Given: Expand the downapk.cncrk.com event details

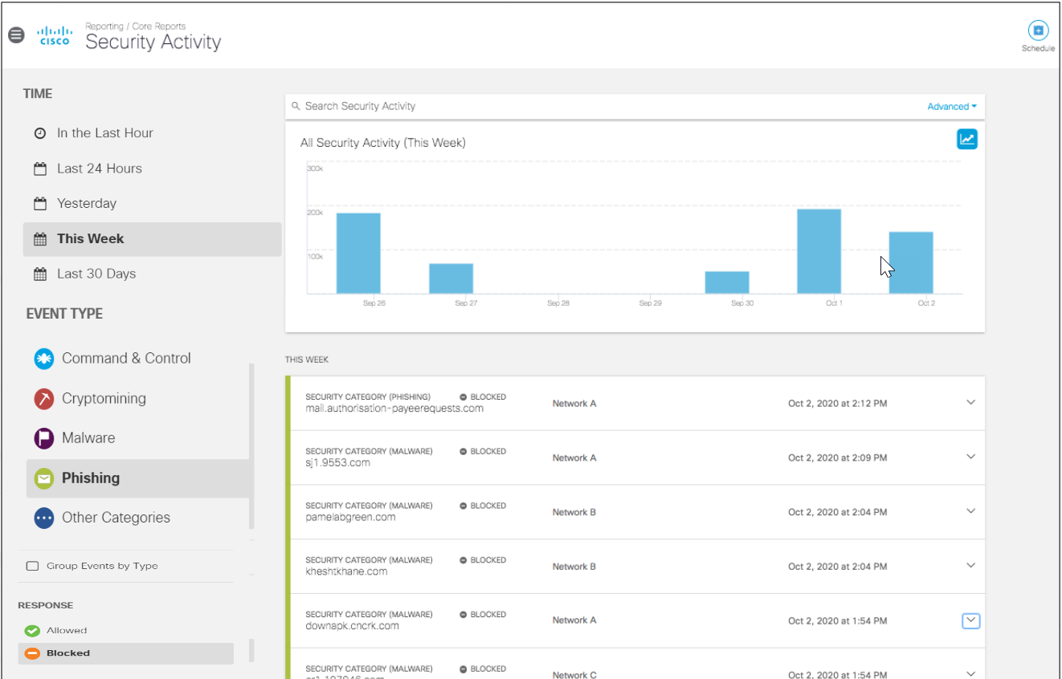Looking at the screenshot, I should point(970,620).
